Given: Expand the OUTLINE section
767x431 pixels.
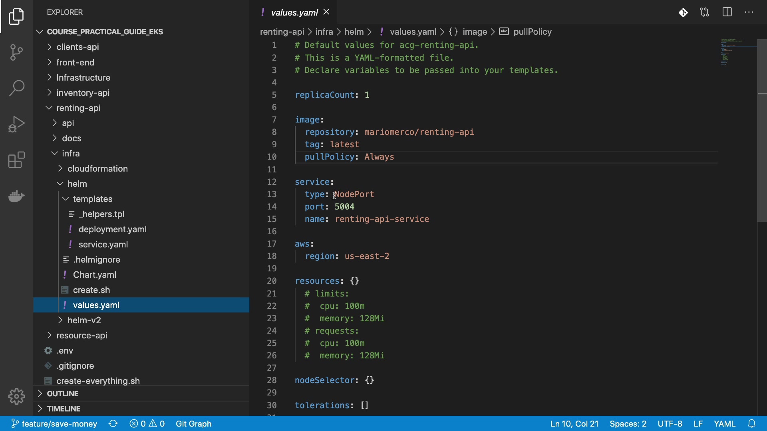Looking at the screenshot, I should click(x=63, y=393).
